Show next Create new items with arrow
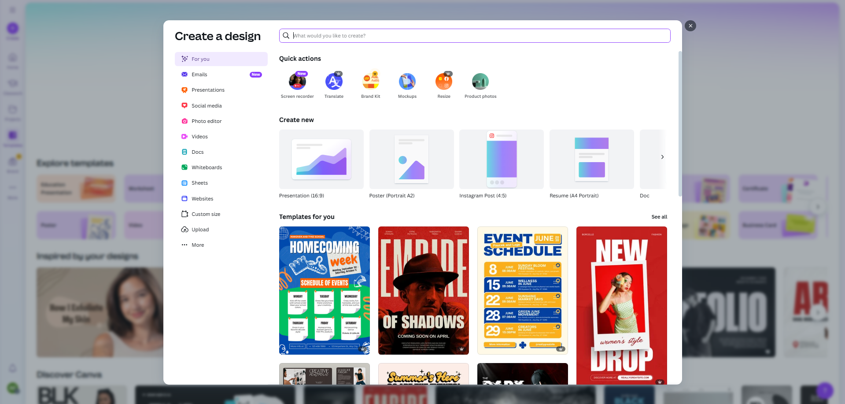 (x=662, y=157)
